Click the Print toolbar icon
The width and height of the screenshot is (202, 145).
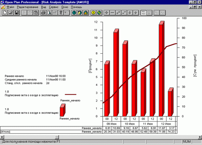point(43,13)
